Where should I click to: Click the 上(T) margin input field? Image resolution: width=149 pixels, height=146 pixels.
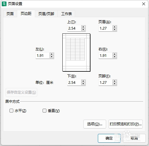click(74, 28)
